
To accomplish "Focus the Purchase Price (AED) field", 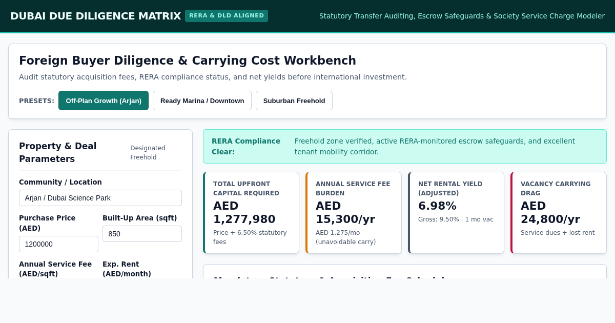I will point(58,244).
